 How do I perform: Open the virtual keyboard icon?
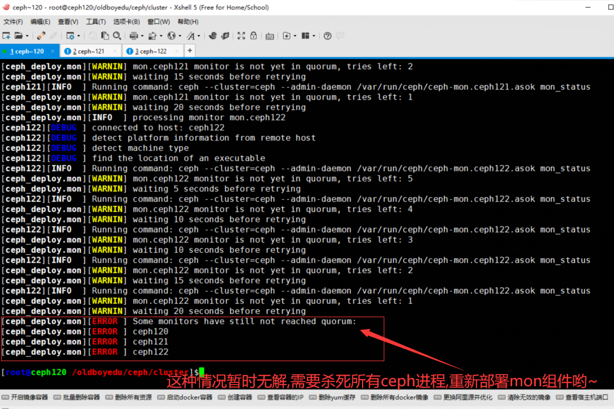[x=270, y=36]
